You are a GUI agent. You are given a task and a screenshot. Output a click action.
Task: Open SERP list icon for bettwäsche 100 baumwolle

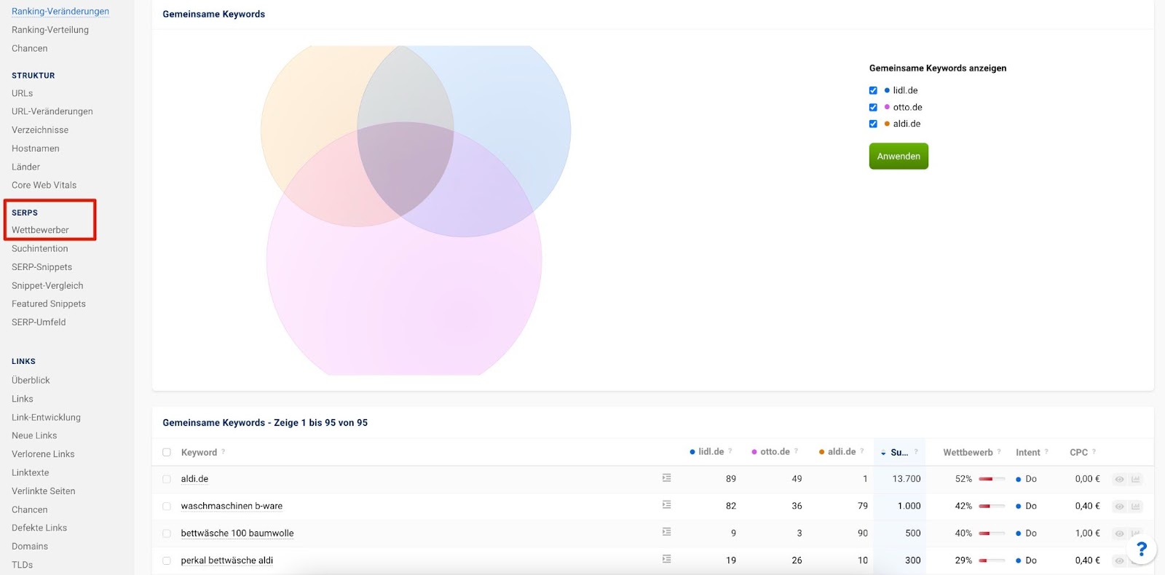click(666, 532)
